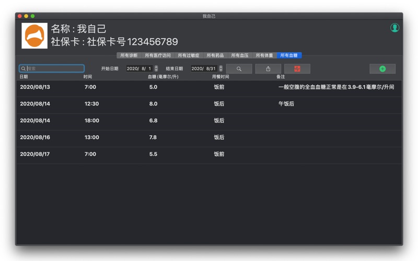This screenshot has height=261, width=418.
Task: Click the orange avatar picture
Action: pyautogui.click(x=34, y=35)
